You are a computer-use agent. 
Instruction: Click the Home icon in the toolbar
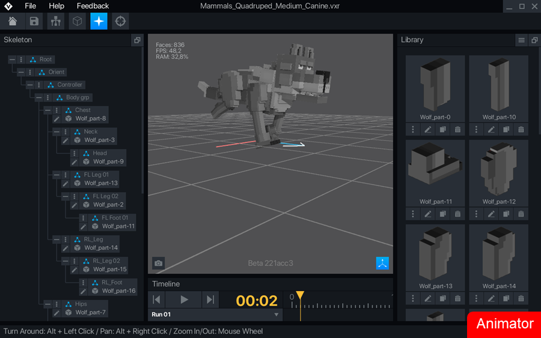pyautogui.click(x=13, y=21)
